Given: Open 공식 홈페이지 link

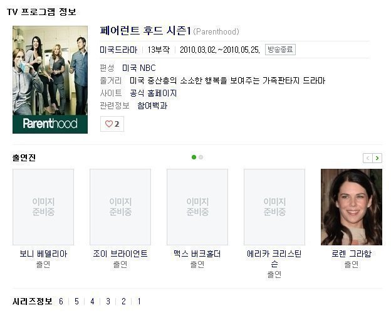Looking at the screenshot, I should click(x=154, y=93).
